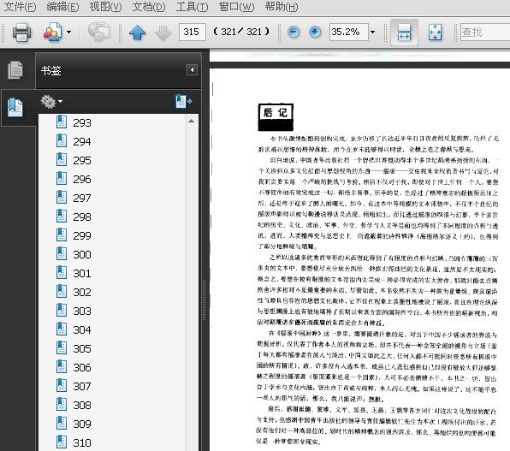The image size is (510, 451).
Task: Select bookmark 293
Action: tap(82, 122)
